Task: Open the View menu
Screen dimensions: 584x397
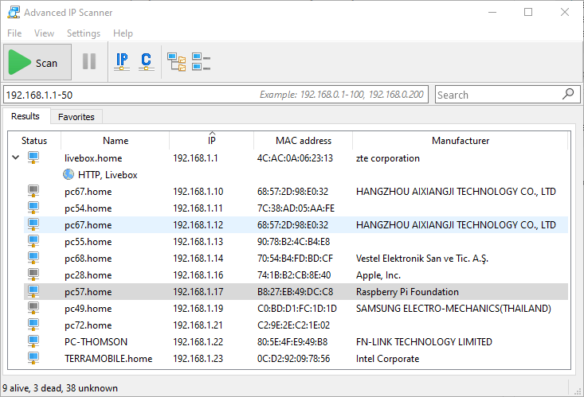Action: point(44,33)
